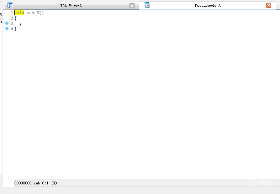
Task: Toggle breakpoint dot on line 4
Action: [x=7, y=28]
